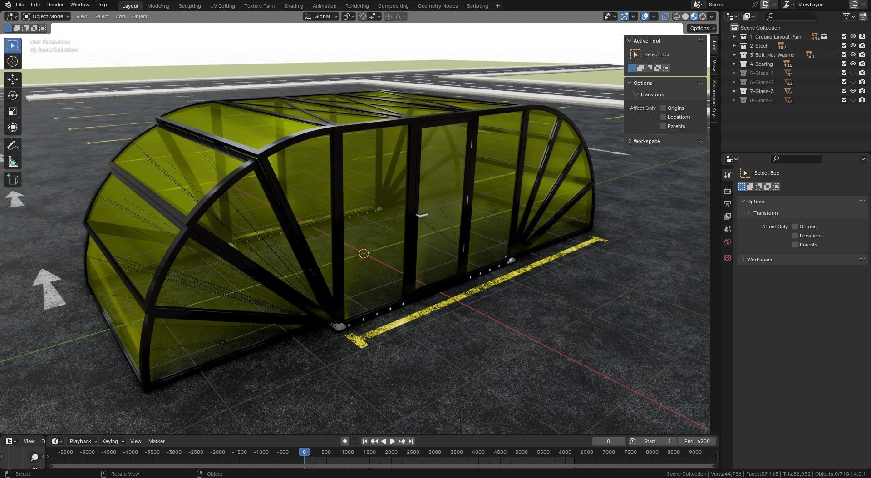The image size is (871, 478).
Task: Open the World properties tab
Action: tap(728, 242)
